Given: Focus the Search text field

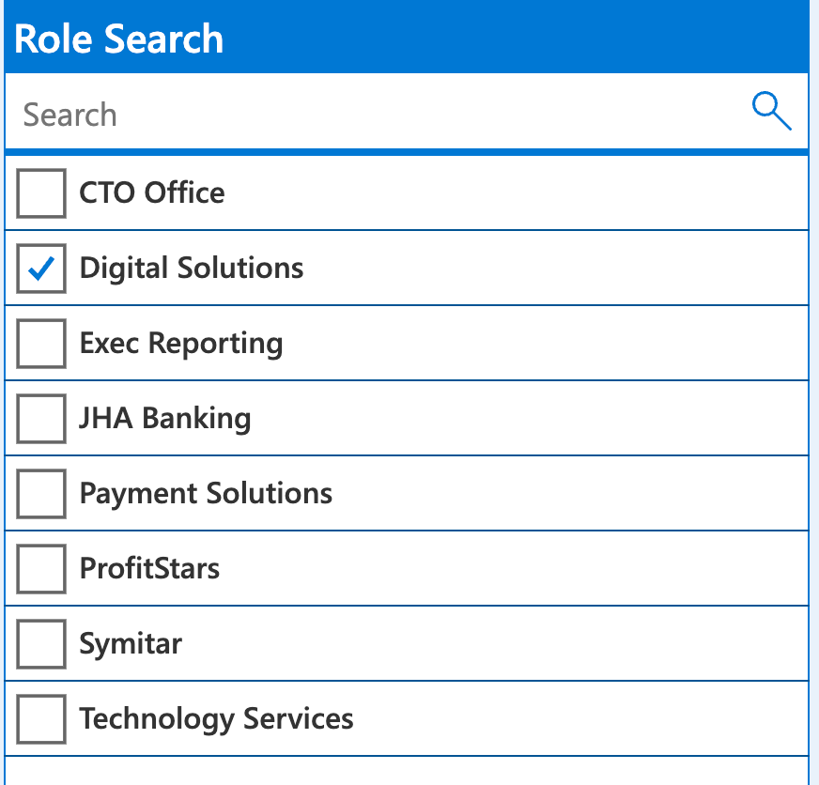Looking at the screenshot, I should pyautogui.click(x=376, y=115).
